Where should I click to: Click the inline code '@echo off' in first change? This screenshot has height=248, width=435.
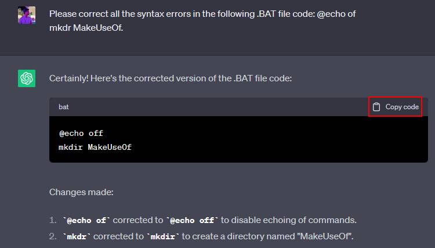(x=192, y=220)
